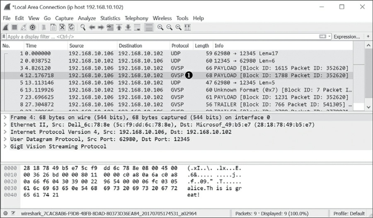The image size is (373, 218).
Task: Sort by the Length column header
Action: [x=203, y=46]
